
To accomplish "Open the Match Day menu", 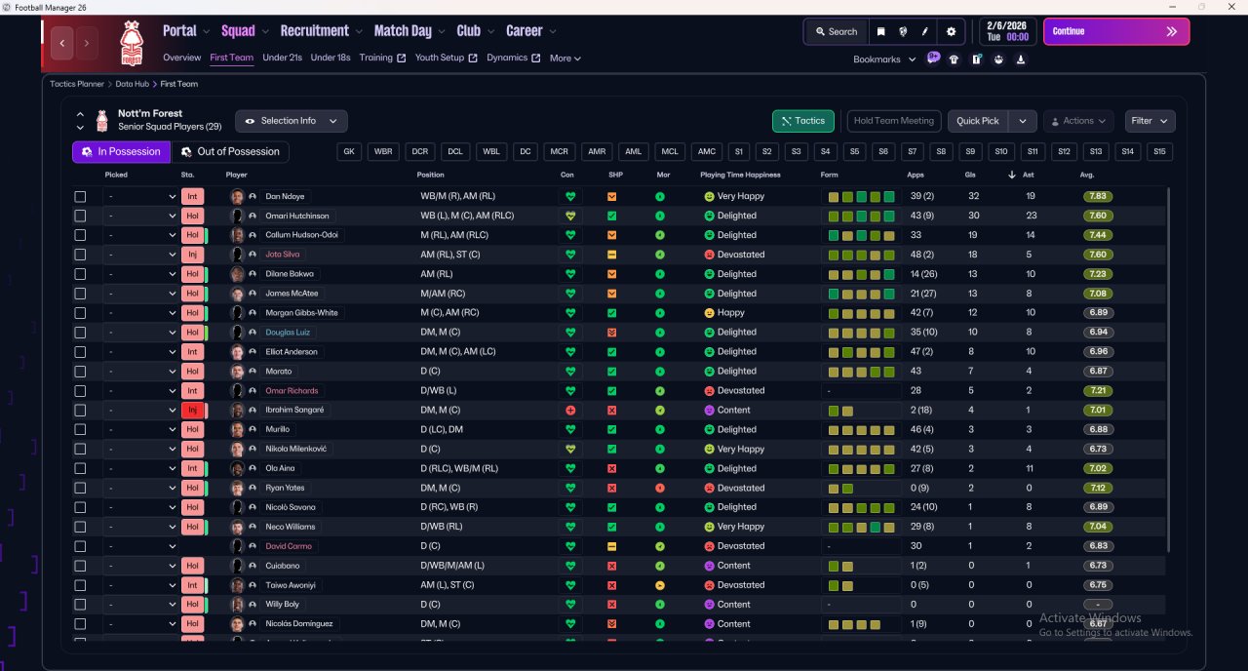I will 409,31.
